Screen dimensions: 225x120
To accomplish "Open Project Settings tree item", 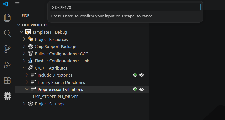I will click(50, 104).
